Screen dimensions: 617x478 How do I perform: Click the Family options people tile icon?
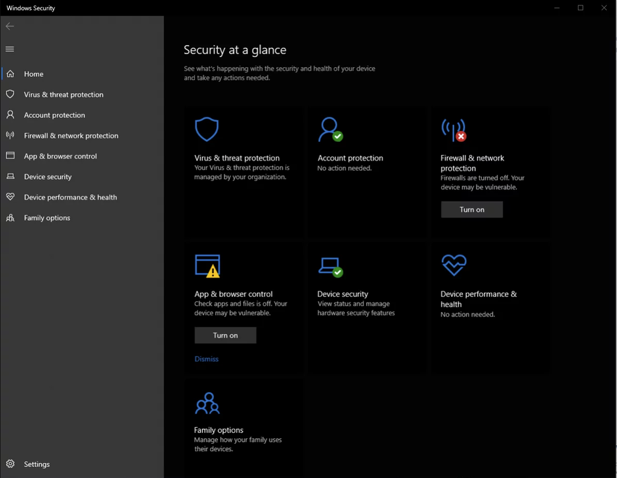[x=207, y=403]
